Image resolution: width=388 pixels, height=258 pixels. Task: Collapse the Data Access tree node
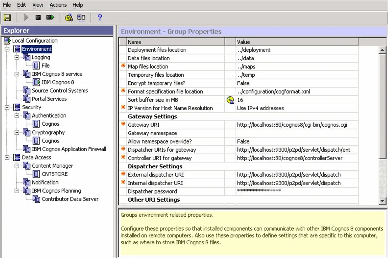[x=7, y=157]
